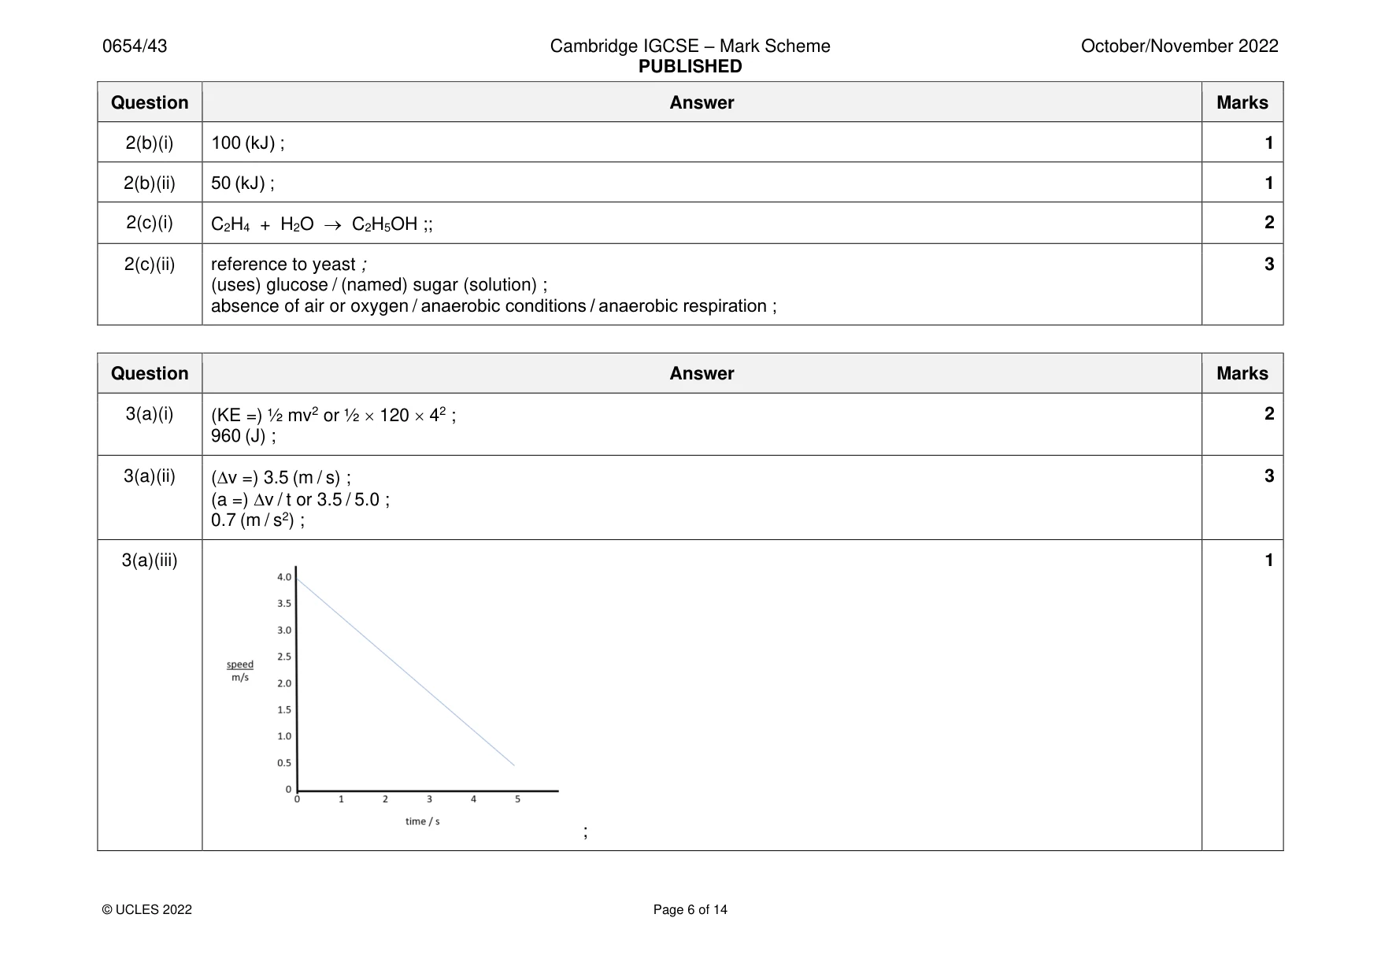Click the anaerobic conditions answer line
This screenshot has height=977, width=1381.
point(493,306)
